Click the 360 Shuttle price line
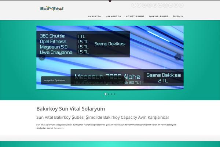Image resolution: width=220 pixels, height=147 pixels. click(52, 36)
